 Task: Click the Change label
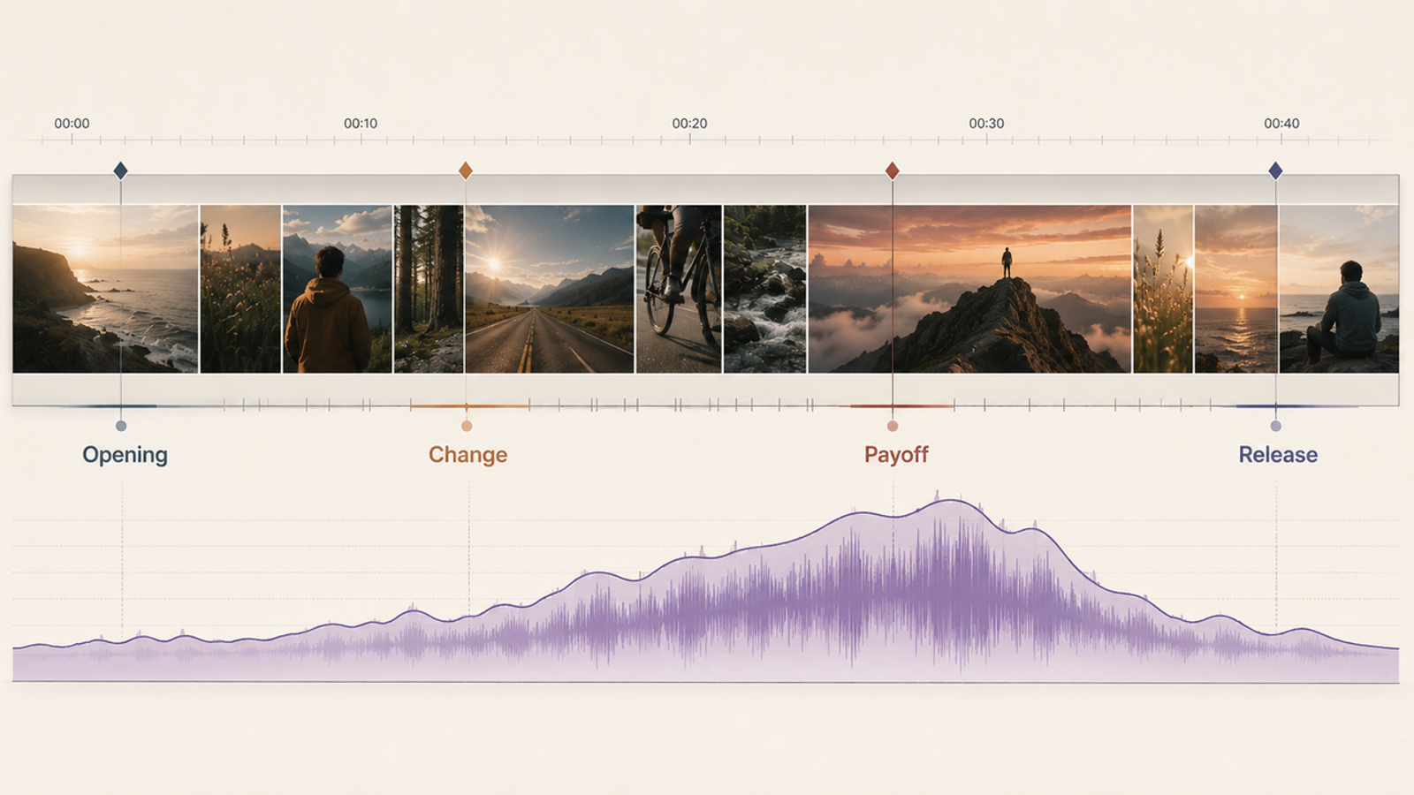tap(468, 455)
